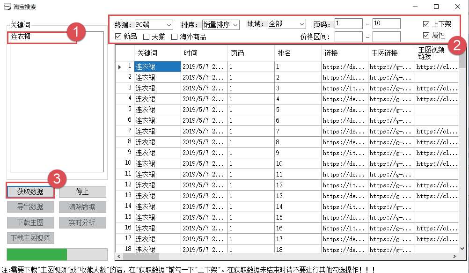Click the 排名 cell showing 17
469x273 pixels.
point(298,239)
